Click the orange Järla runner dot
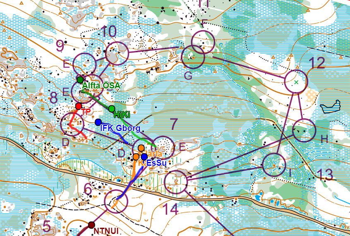This screenshot has height=236, width=350. coord(141,148)
